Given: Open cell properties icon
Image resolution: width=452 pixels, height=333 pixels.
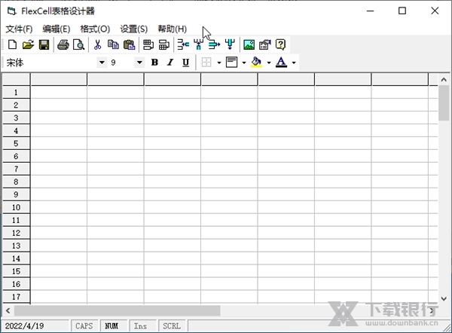Looking at the screenshot, I should click(264, 44).
